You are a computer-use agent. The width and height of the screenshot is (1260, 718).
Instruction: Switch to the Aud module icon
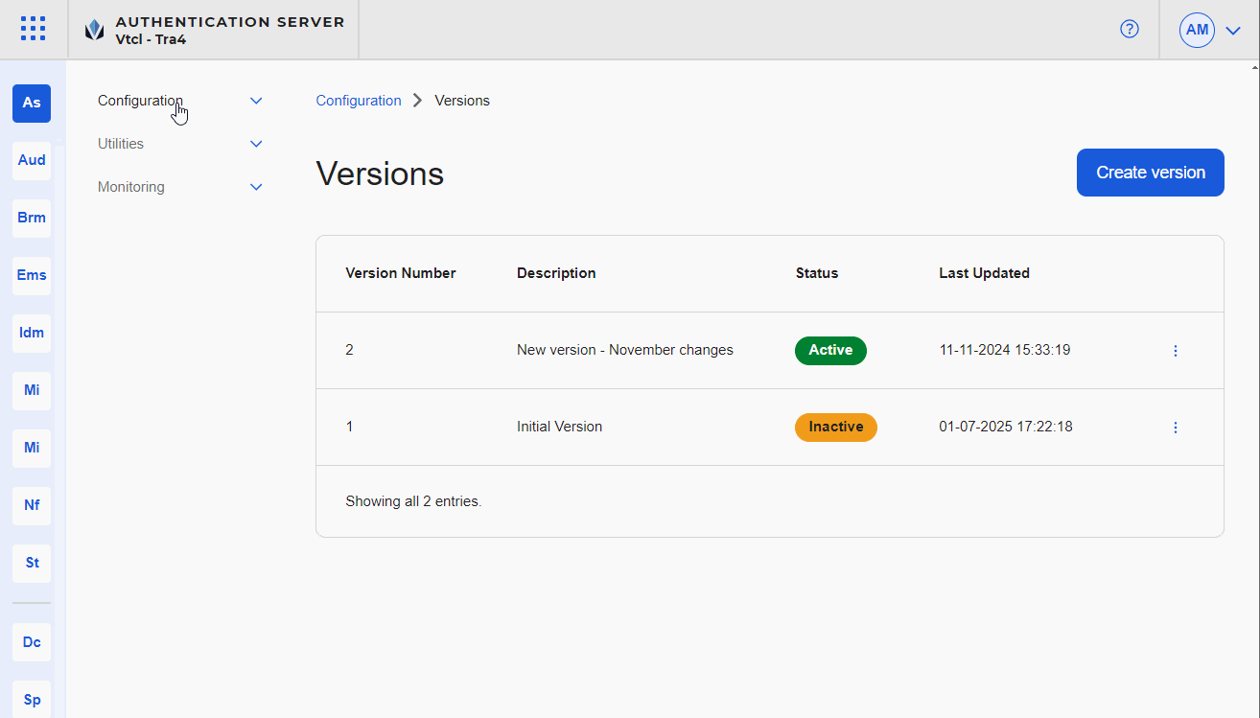[32, 160]
